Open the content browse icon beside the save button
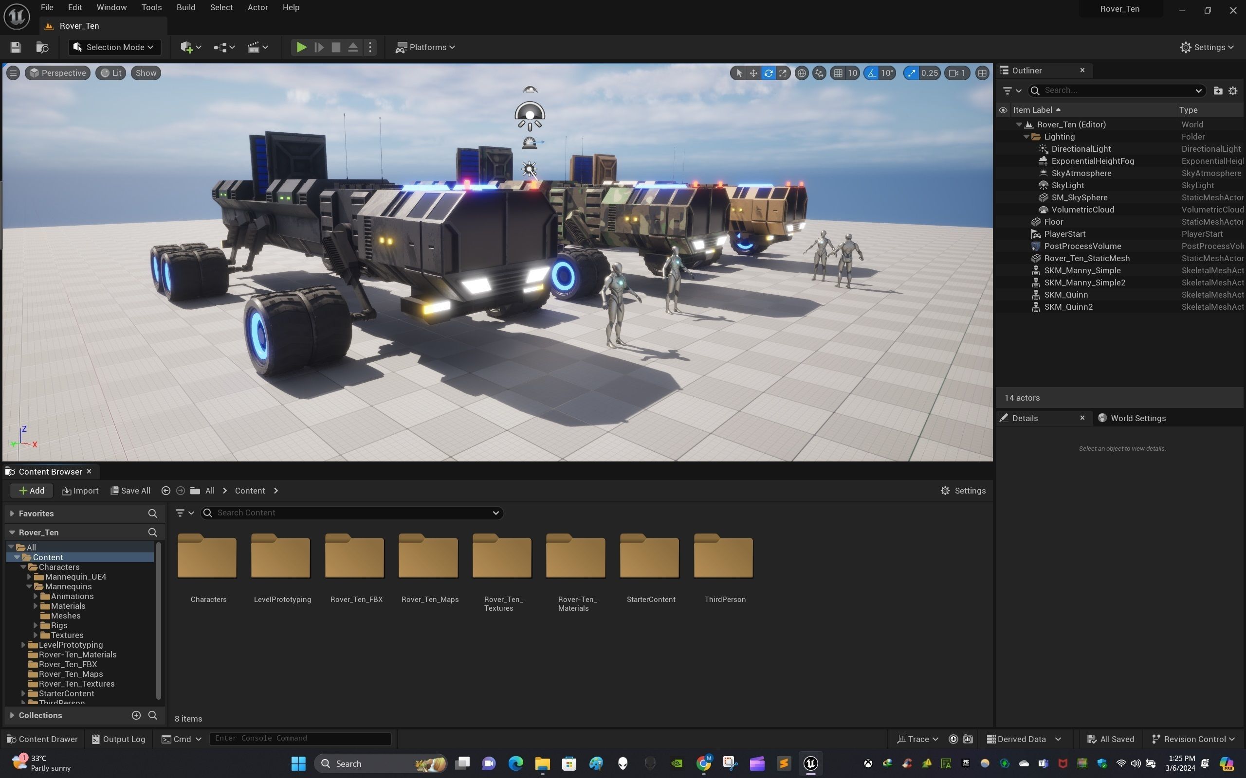The width and height of the screenshot is (1246, 778). [x=42, y=47]
